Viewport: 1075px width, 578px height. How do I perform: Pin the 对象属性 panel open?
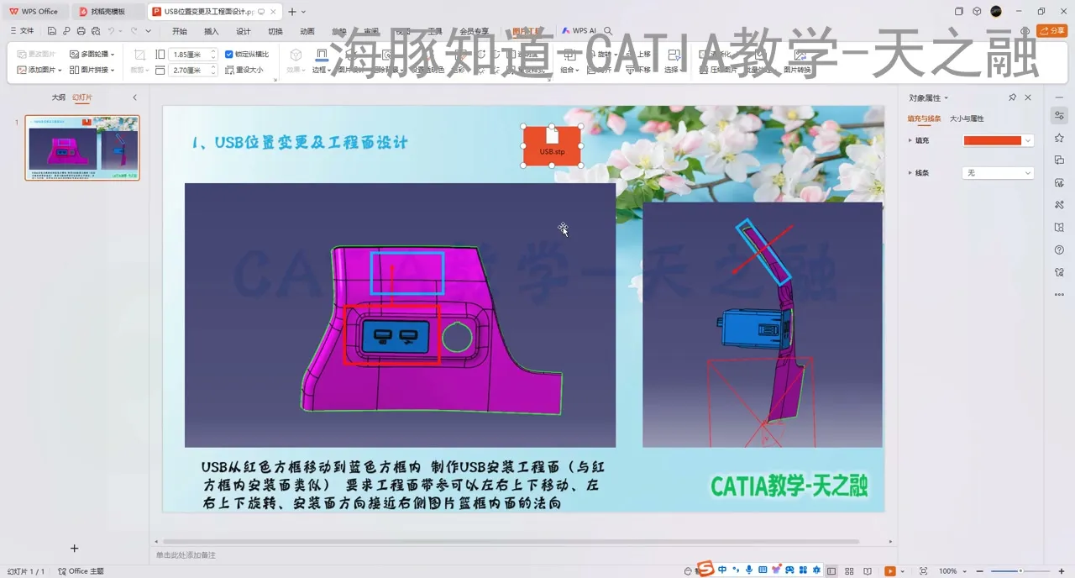coord(1014,97)
